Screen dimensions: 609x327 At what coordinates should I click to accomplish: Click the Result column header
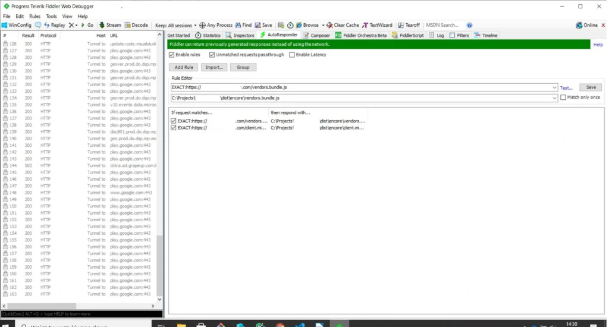[x=28, y=35]
